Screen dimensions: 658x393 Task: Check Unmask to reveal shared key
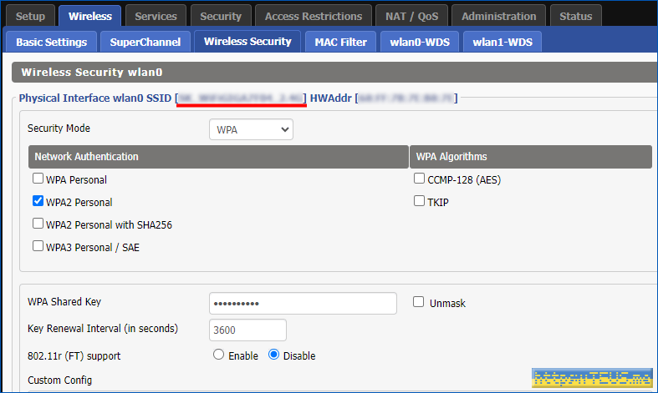click(419, 302)
